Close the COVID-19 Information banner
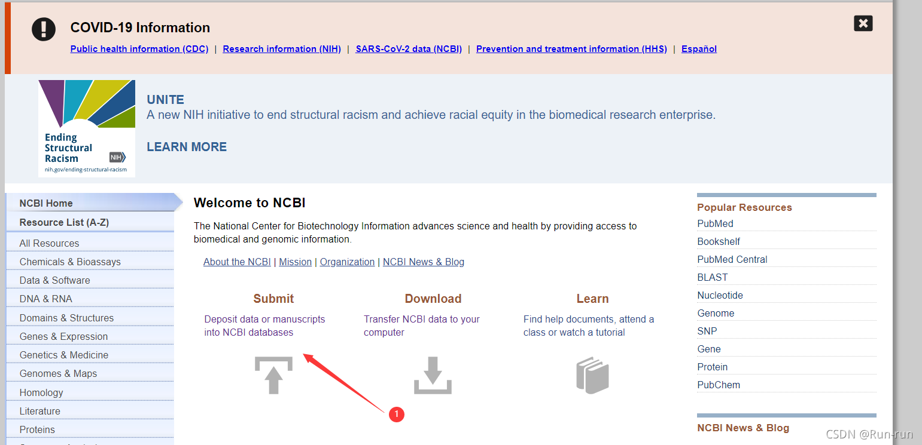The image size is (922, 445). [x=863, y=23]
